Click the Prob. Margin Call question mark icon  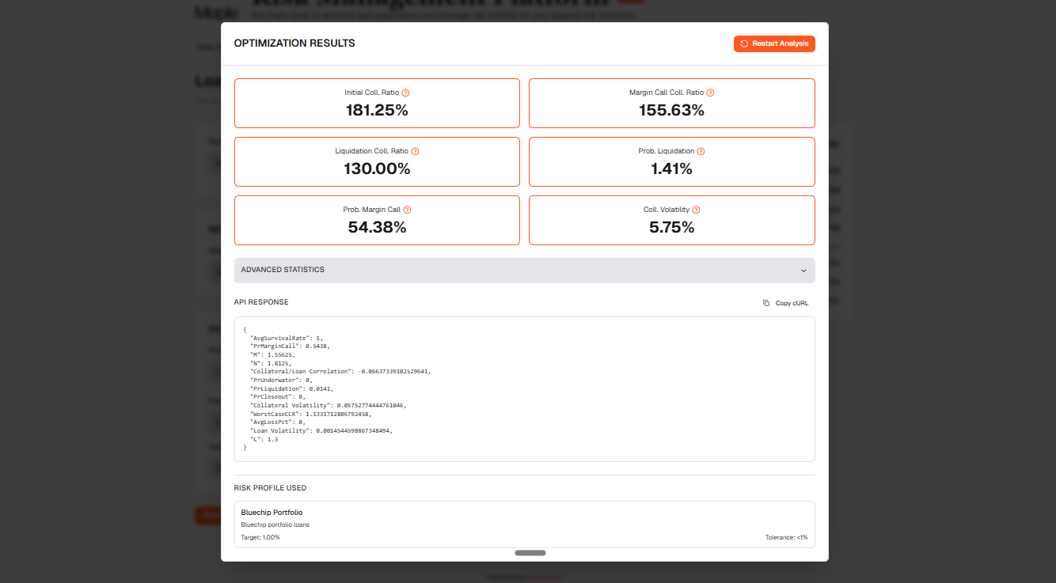tap(407, 210)
